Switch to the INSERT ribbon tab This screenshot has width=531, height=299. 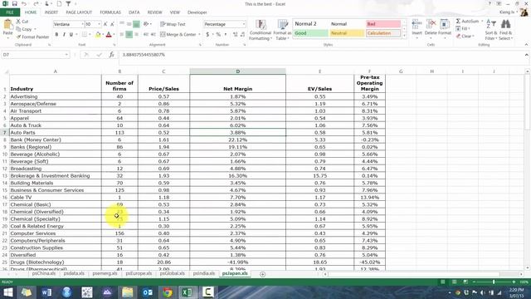tap(51, 12)
